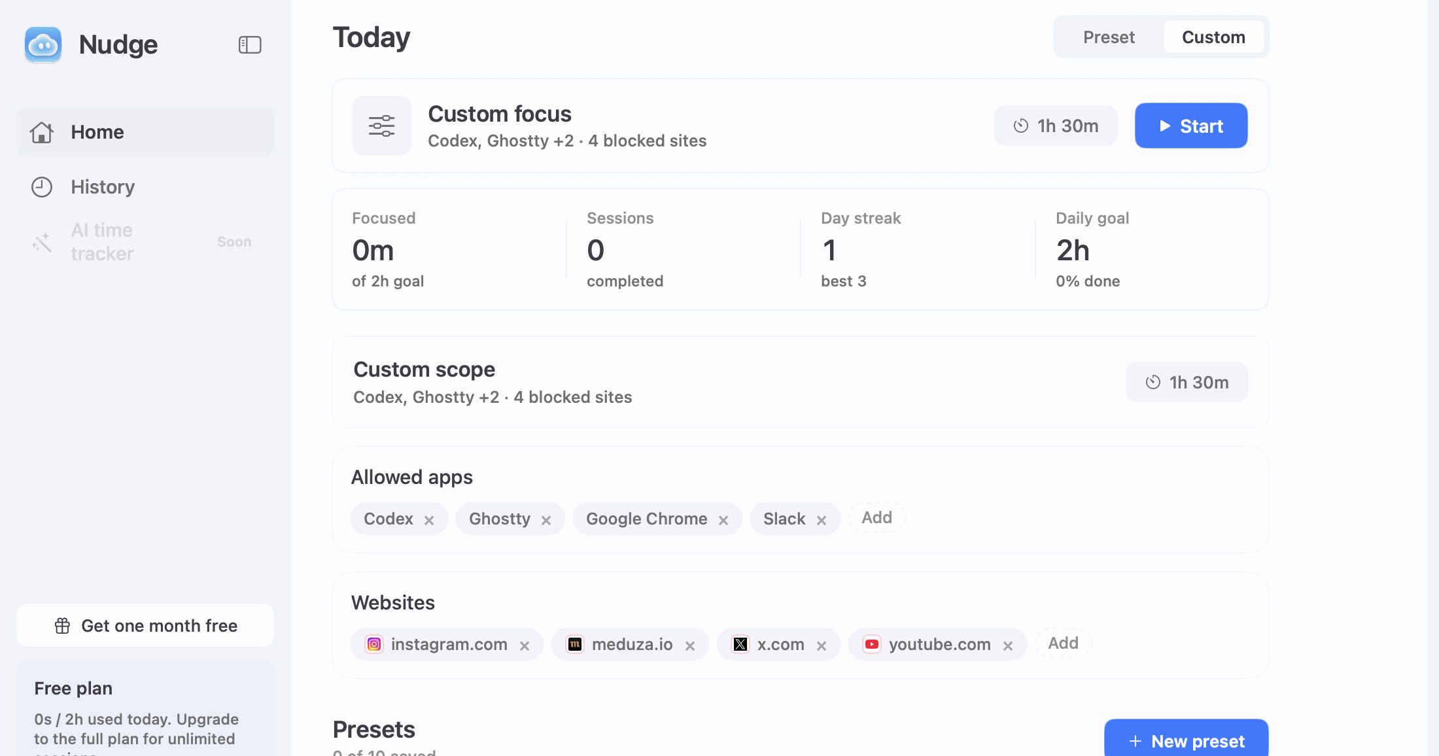Click the Custom scope heading
This screenshot has height=756, width=1439.
(x=425, y=369)
